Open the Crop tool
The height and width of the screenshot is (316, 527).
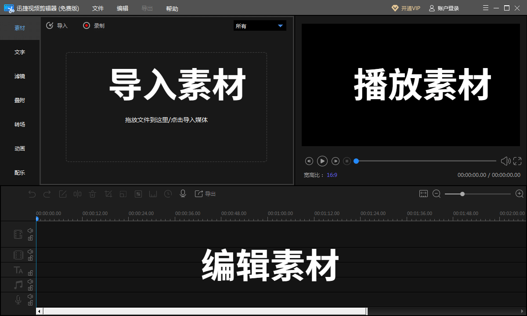(x=108, y=194)
